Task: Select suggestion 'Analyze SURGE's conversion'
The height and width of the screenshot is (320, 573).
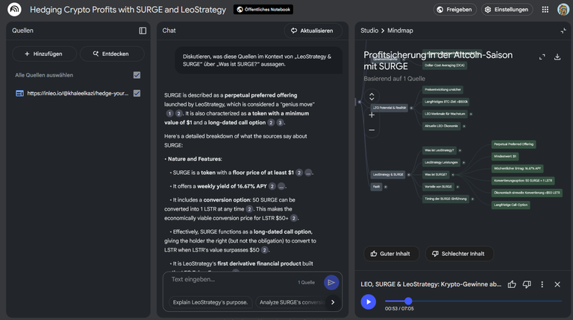Action: (291, 302)
